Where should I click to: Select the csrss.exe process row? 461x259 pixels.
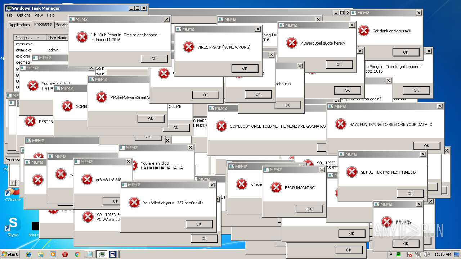(x=41, y=44)
